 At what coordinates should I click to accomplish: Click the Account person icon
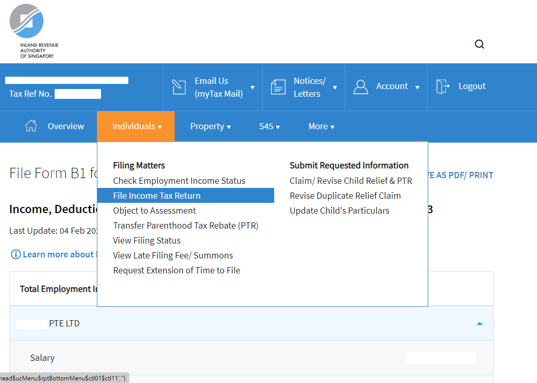pyautogui.click(x=361, y=87)
